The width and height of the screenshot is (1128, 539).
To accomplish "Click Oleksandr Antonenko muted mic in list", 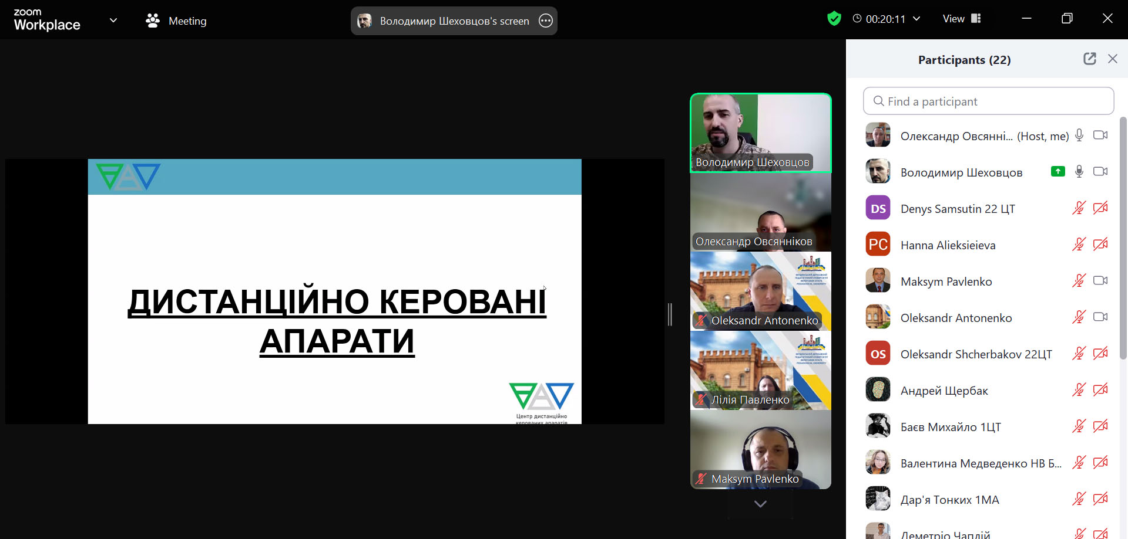I will coord(1079,317).
